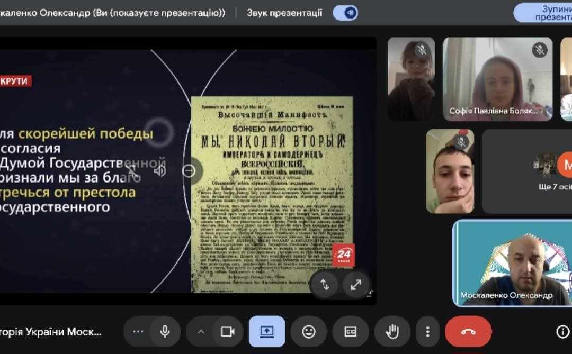Expand the presentation to full screen
The height and width of the screenshot is (354, 572).
point(356,284)
